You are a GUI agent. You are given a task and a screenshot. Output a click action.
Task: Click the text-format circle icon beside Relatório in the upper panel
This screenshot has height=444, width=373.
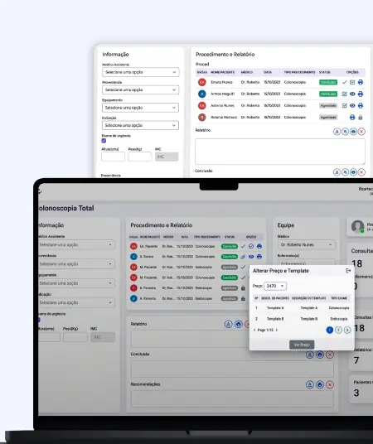(x=337, y=132)
